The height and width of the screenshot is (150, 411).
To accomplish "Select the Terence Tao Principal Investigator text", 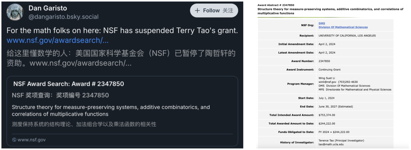I will [341, 141].
